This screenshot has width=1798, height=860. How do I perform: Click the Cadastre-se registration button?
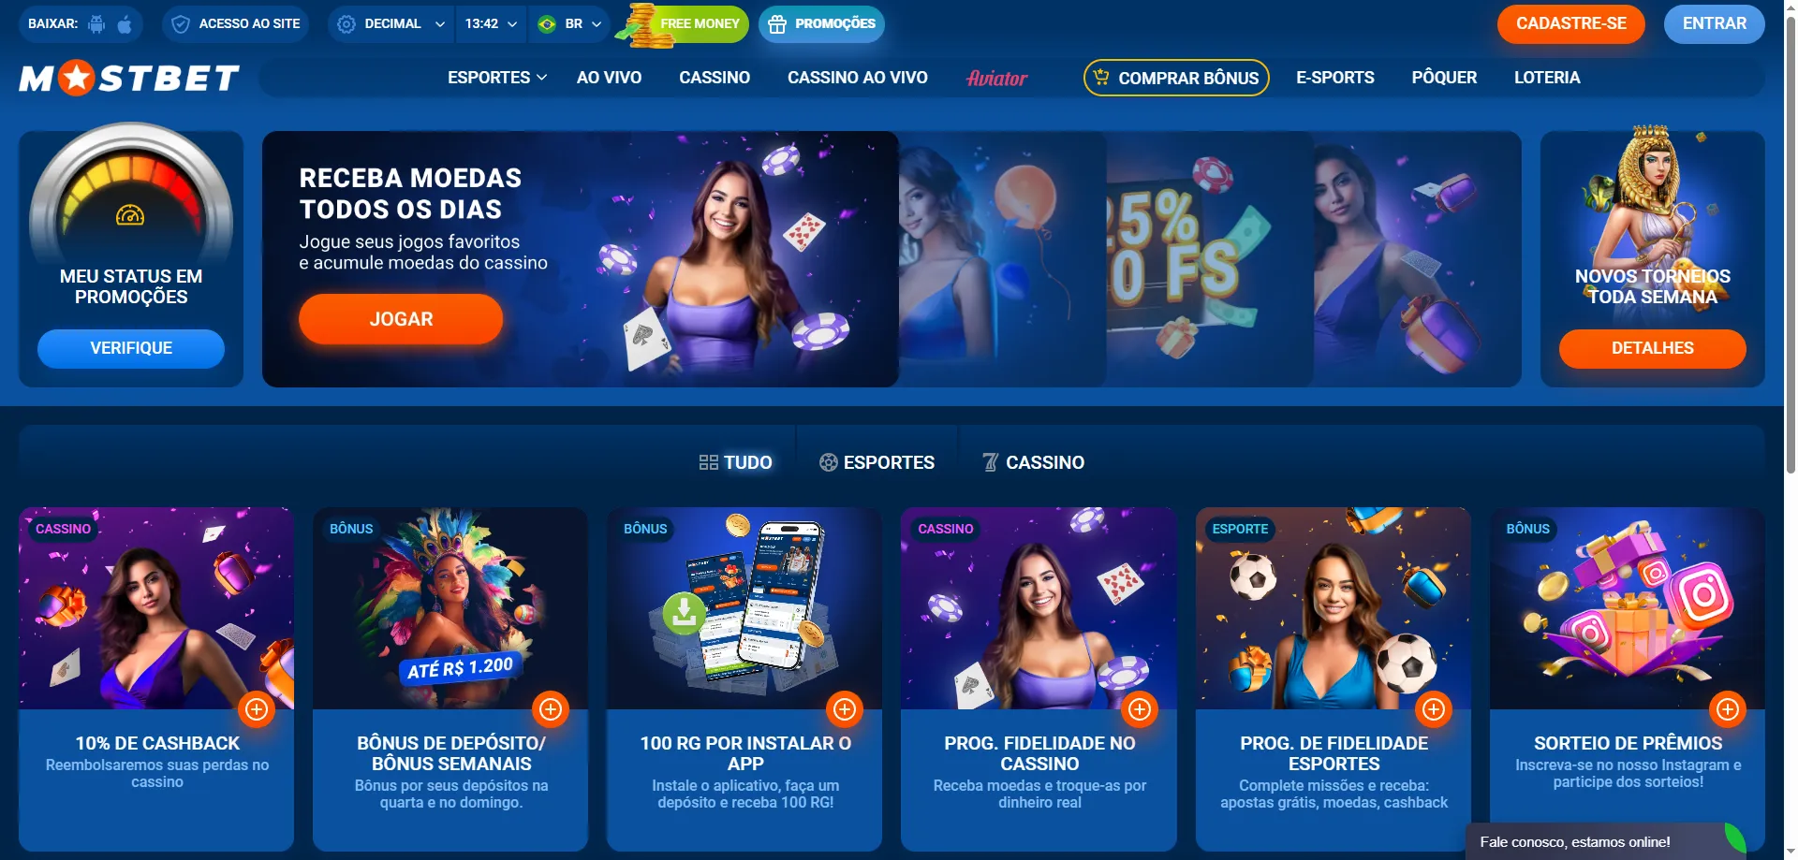[1571, 24]
